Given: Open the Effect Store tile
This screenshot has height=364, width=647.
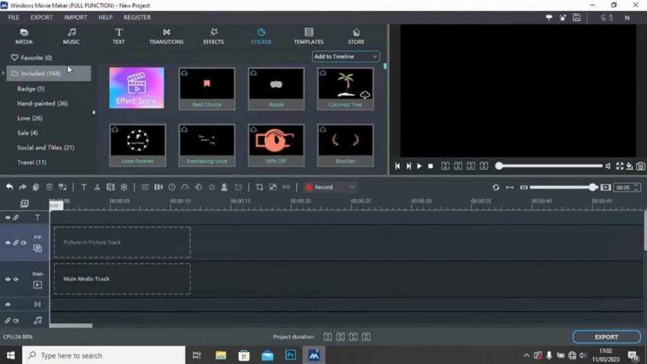Looking at the screenshot, I should coord(136,88).
